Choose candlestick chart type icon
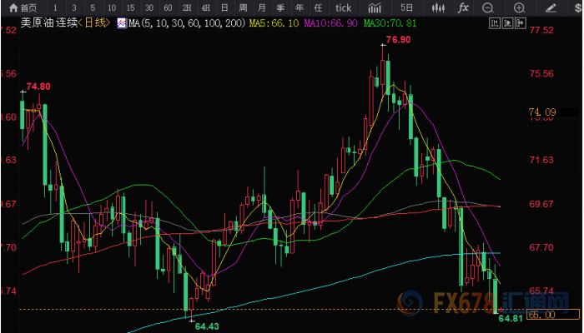 pyautogui.click(x=438, y=7)
